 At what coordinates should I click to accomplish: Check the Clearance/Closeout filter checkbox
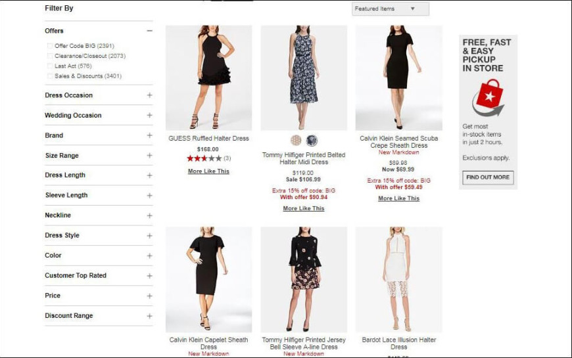tap(49, 56)
